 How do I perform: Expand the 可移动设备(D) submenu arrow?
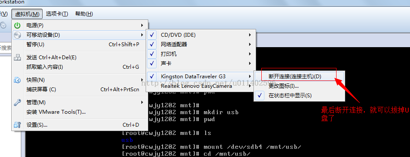pos(142,35)
